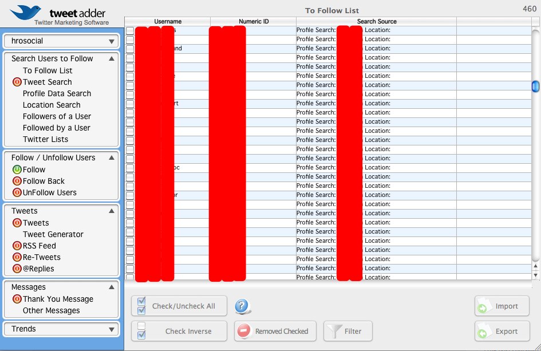Click the Tweet Adder blue bird logo

(x=25, y=13)
